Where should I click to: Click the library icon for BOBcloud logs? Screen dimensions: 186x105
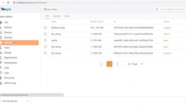click(45, 28)
